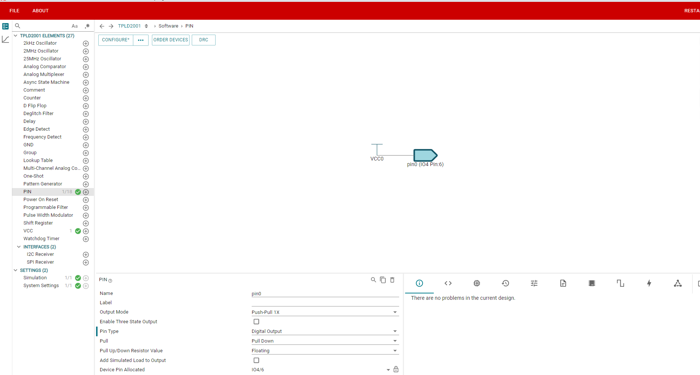
Task: Open the FILE menu
Action: point(15,11)
